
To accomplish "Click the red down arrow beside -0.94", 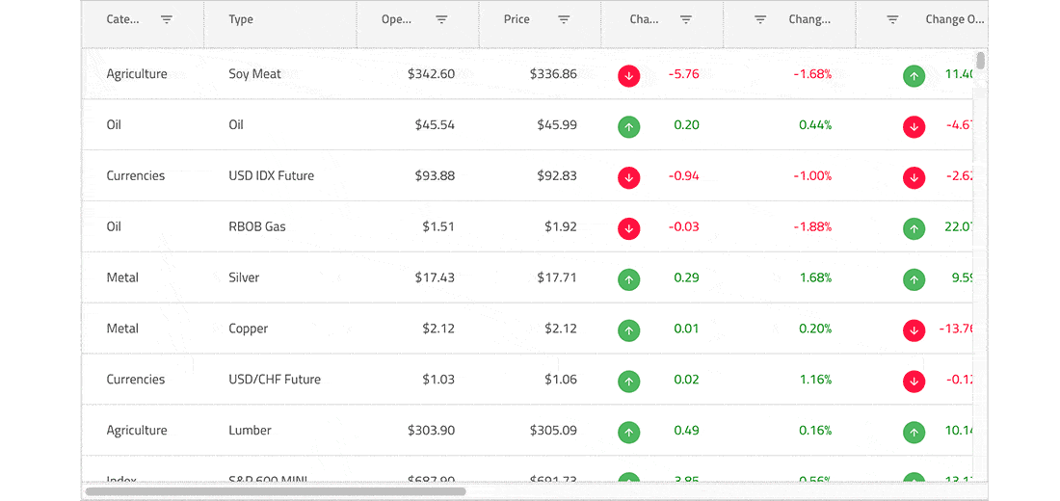I will click(628, 176).
